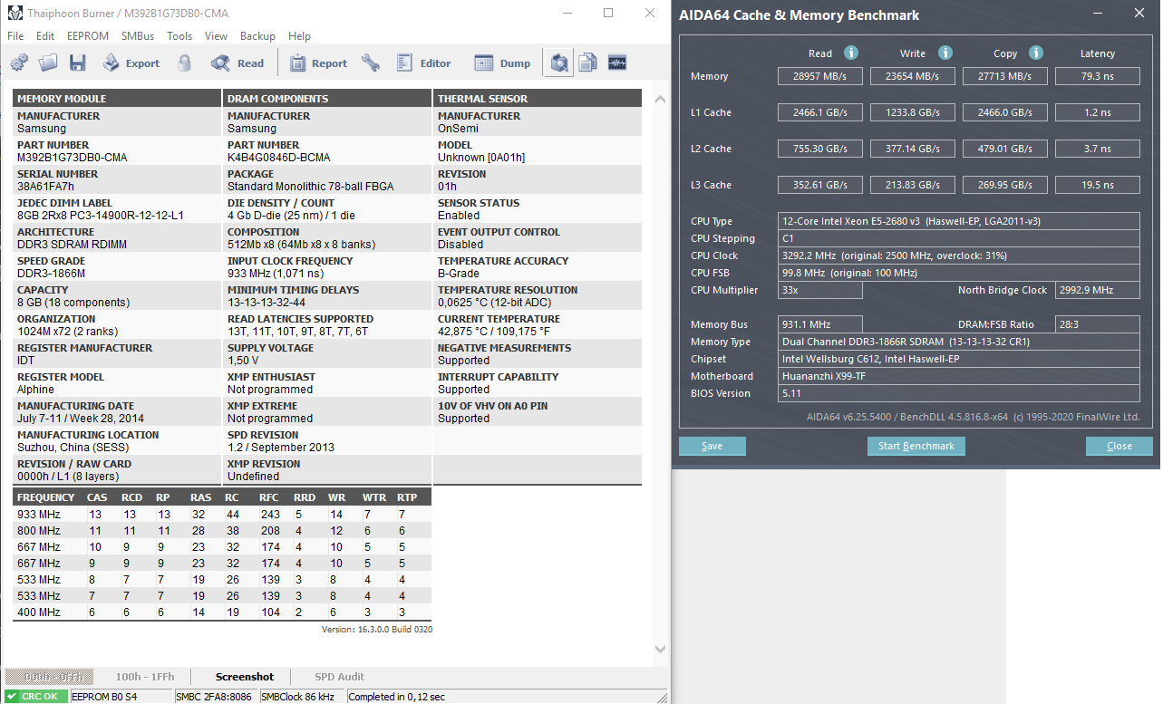Click the L1 Cache Read value 2466.1 GB/s
1163x704 pixels.
pos(819,112)
